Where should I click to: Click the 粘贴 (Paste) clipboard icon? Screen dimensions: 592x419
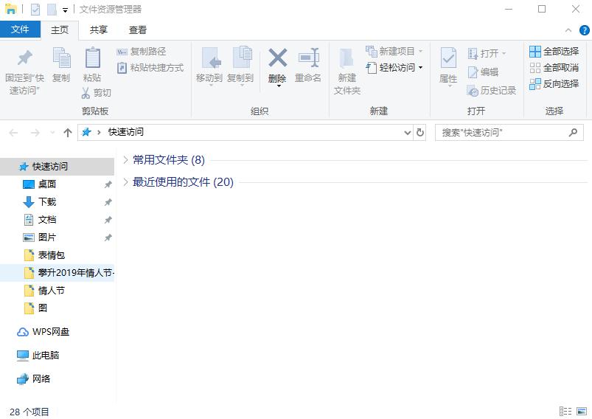92,58
